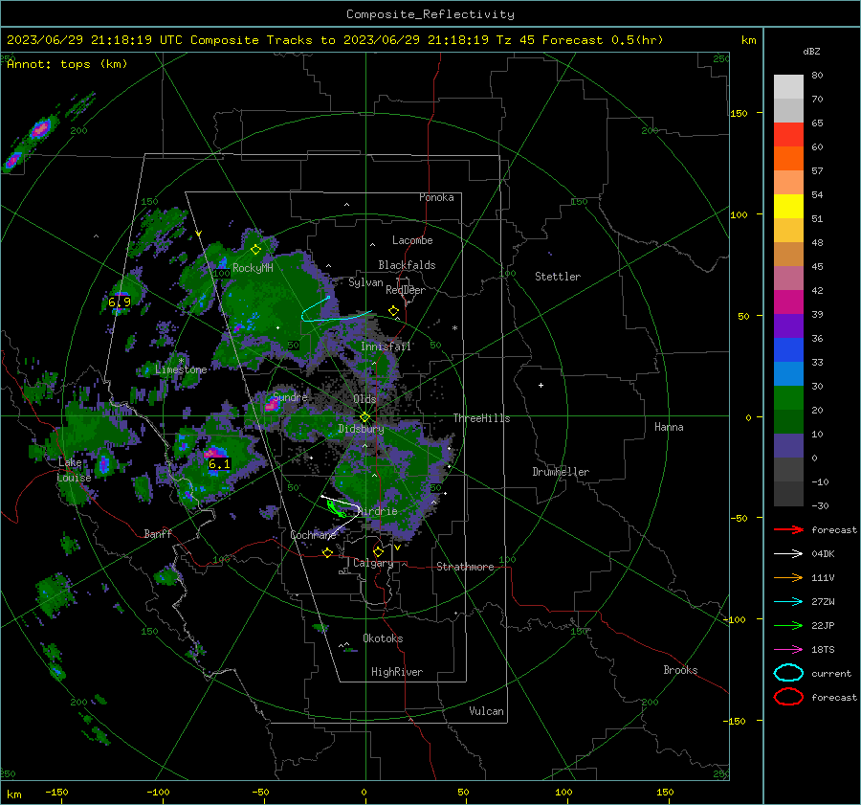
Task: Click the Calgary city label
Action: click(373, 563)
